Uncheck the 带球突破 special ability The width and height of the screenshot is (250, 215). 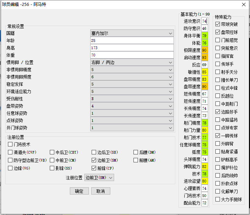(x=217, y=24)
